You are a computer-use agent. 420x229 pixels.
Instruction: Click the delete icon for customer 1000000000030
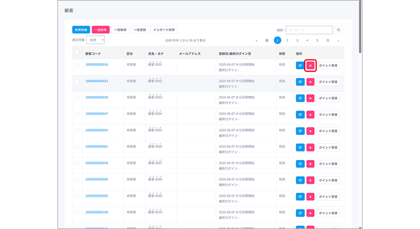[x=310, y=98]
